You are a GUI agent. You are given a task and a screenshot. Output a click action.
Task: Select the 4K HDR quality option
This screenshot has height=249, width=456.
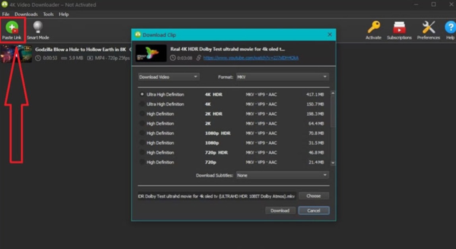pyautogui.click(x=142, y=95)
